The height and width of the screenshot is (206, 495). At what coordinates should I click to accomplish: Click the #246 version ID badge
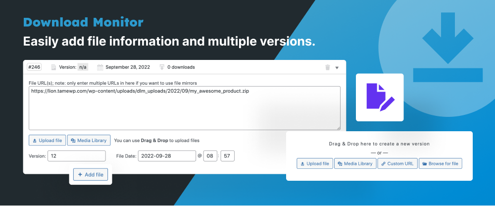point(35,67)
